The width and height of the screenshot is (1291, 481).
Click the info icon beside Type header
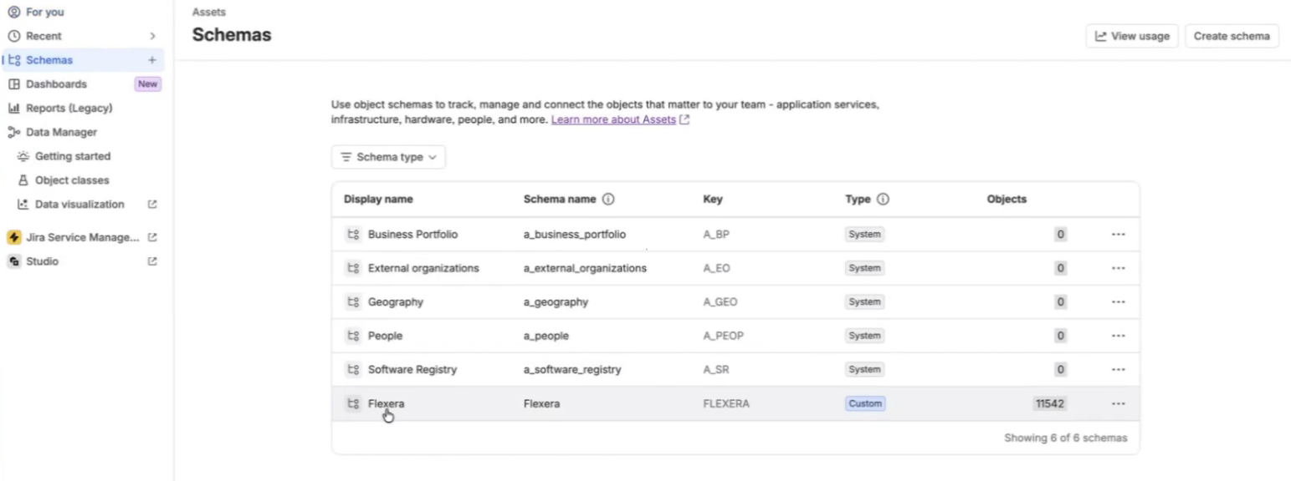tap(883, 200)
